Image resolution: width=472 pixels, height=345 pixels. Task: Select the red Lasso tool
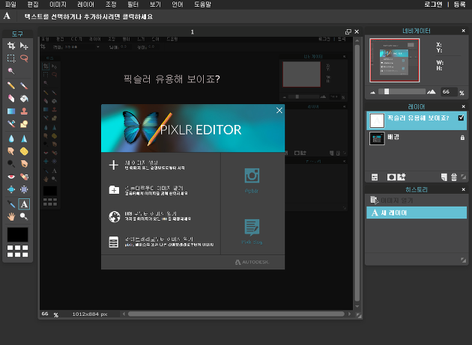(24, 58)
